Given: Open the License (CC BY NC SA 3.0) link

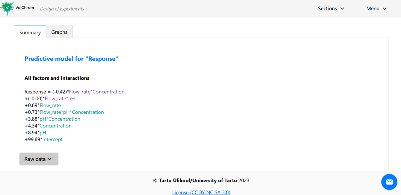Looking at the screenshot, I should pyautogui.click(x=201, y=192).
